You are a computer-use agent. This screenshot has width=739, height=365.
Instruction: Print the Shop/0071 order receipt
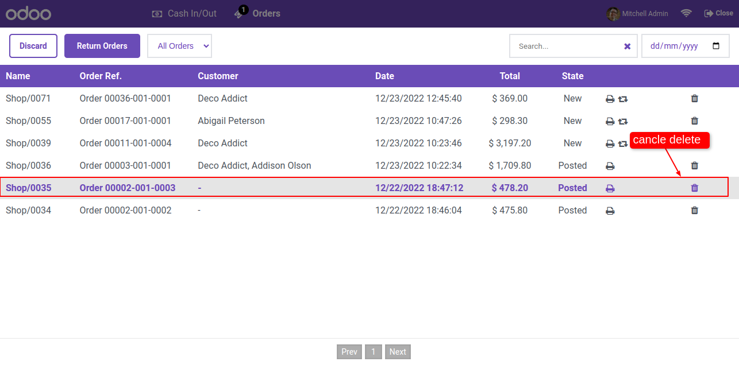[x=610, y=99]
